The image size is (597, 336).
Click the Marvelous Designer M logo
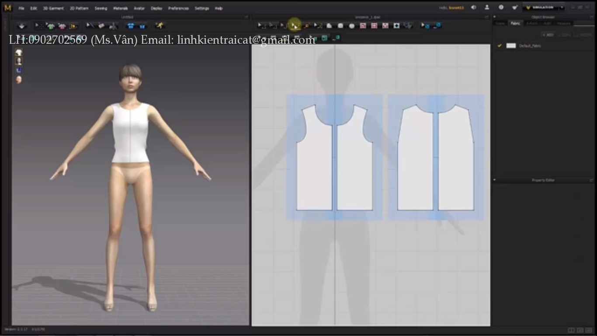coord(7,7)
